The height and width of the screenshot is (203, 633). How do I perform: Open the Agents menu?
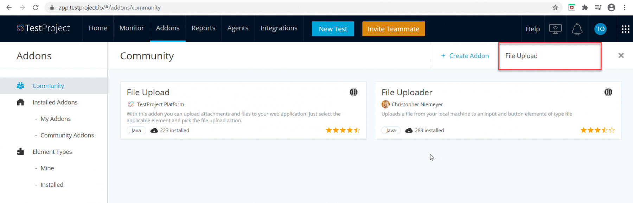click(238, 28)
